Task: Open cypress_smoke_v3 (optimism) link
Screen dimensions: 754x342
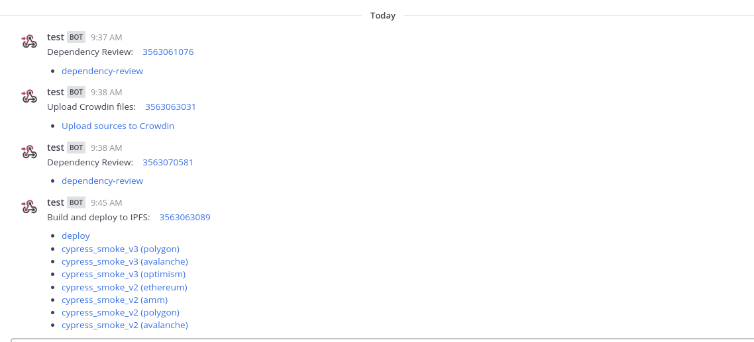Action: pyautogui.click(x=124, y=275)
